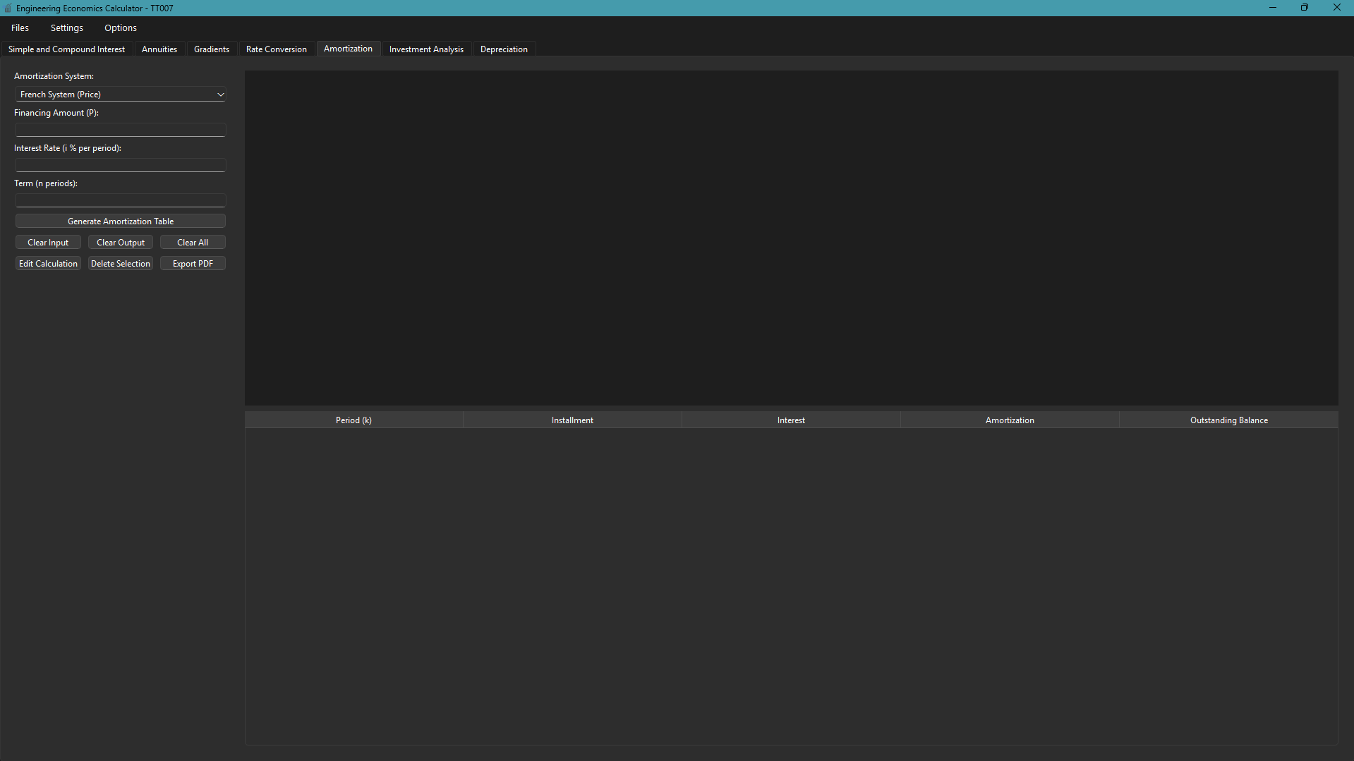Click the Clear All button
The height and width of the screenshot is (761, 1354).
(193, 243)
